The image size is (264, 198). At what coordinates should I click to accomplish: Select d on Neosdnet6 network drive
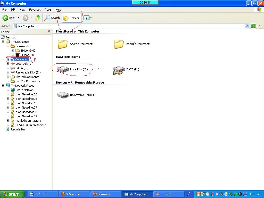(26, 103)
